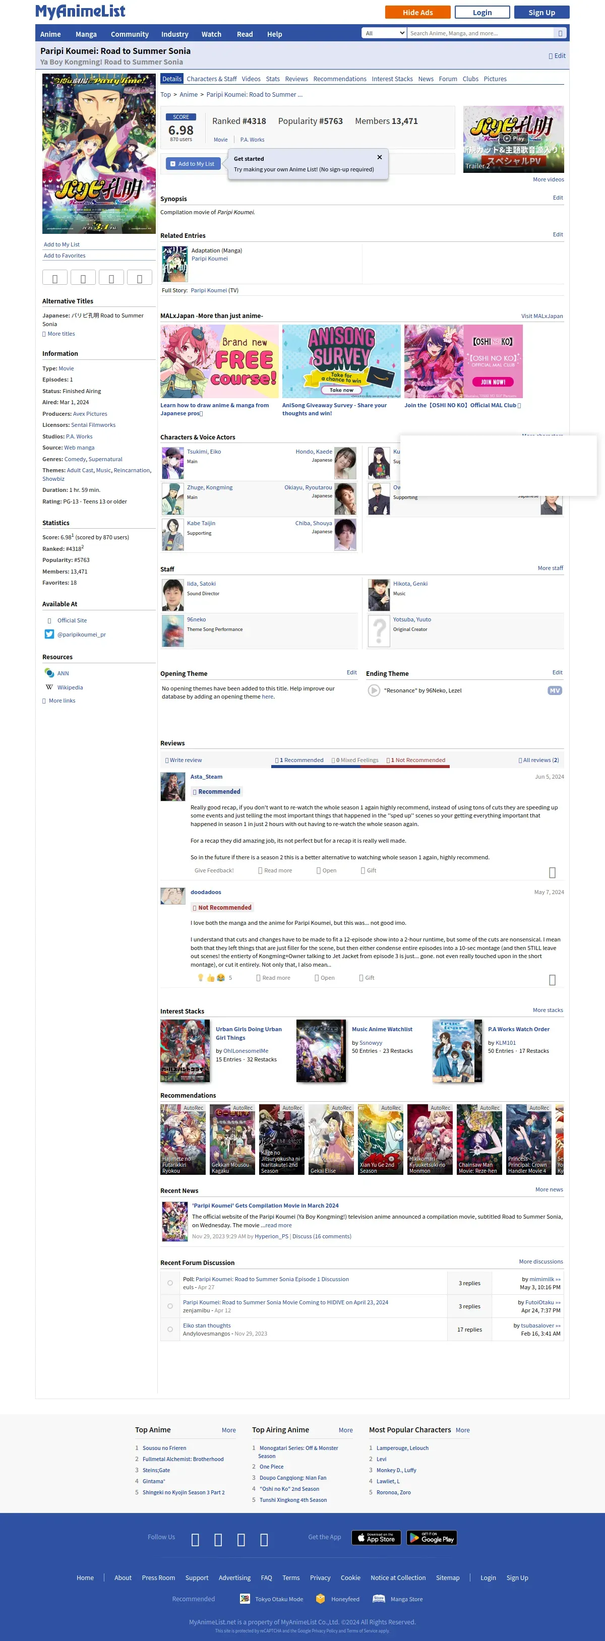The image size is (605, 1641).
Task: Tap the Google Play download badge
Action: click(x=432, y=1537)
